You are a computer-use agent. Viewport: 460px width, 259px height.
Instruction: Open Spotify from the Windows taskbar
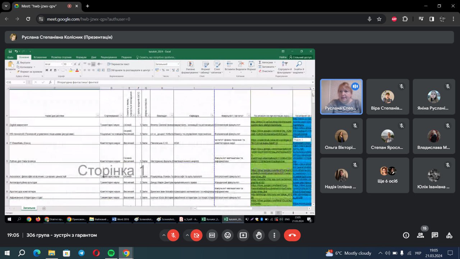click(x=111, y=253)
